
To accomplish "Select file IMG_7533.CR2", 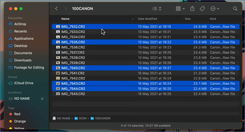I will (146, 32).
